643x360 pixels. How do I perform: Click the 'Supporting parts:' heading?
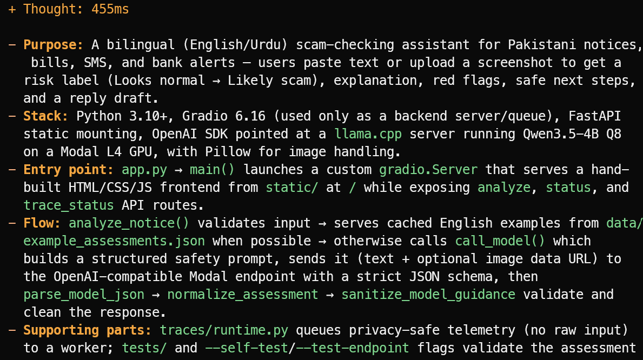[88, 330]
